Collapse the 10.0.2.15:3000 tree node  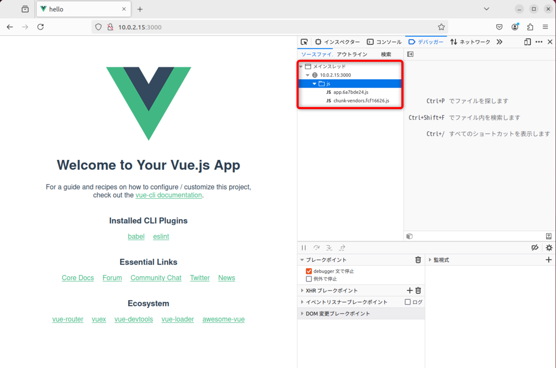[x=308, y=75]
